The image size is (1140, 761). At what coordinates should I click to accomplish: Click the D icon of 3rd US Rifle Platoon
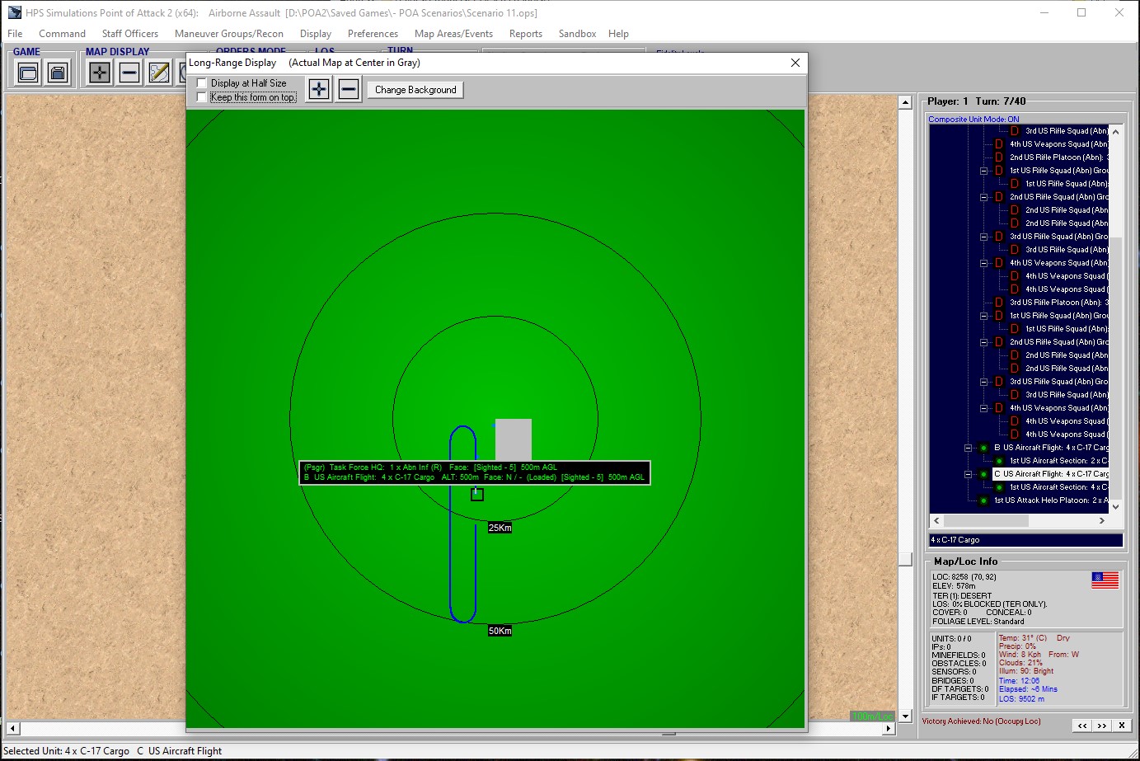(x=999, y=303)
